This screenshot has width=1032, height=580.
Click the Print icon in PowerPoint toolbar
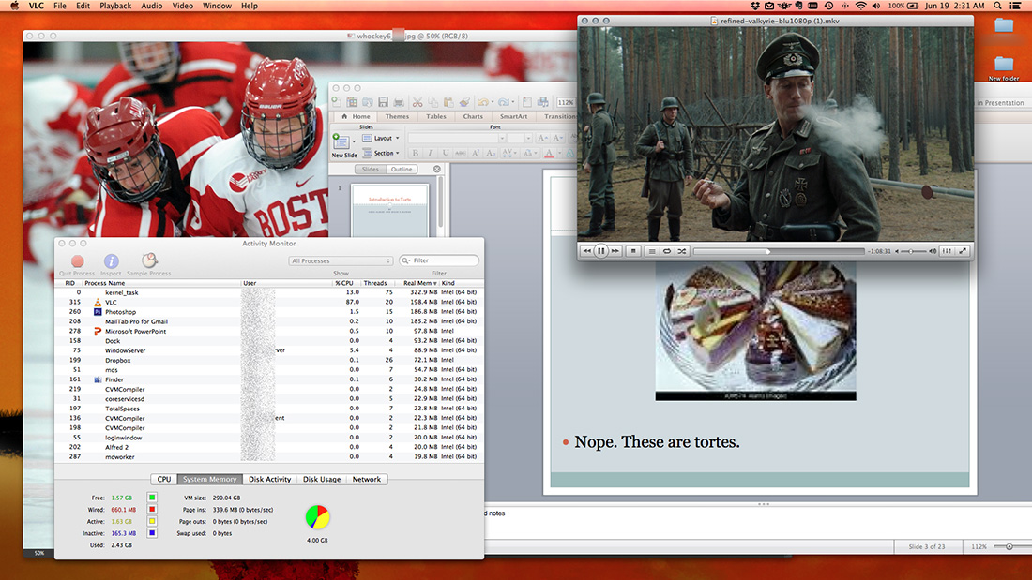pyautogui.click(x=399, y=102)
